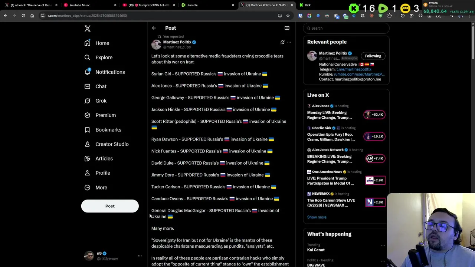475x267 pixels.
Task: Open reader view icon in Post header
Action: click(x=287, y=28)
